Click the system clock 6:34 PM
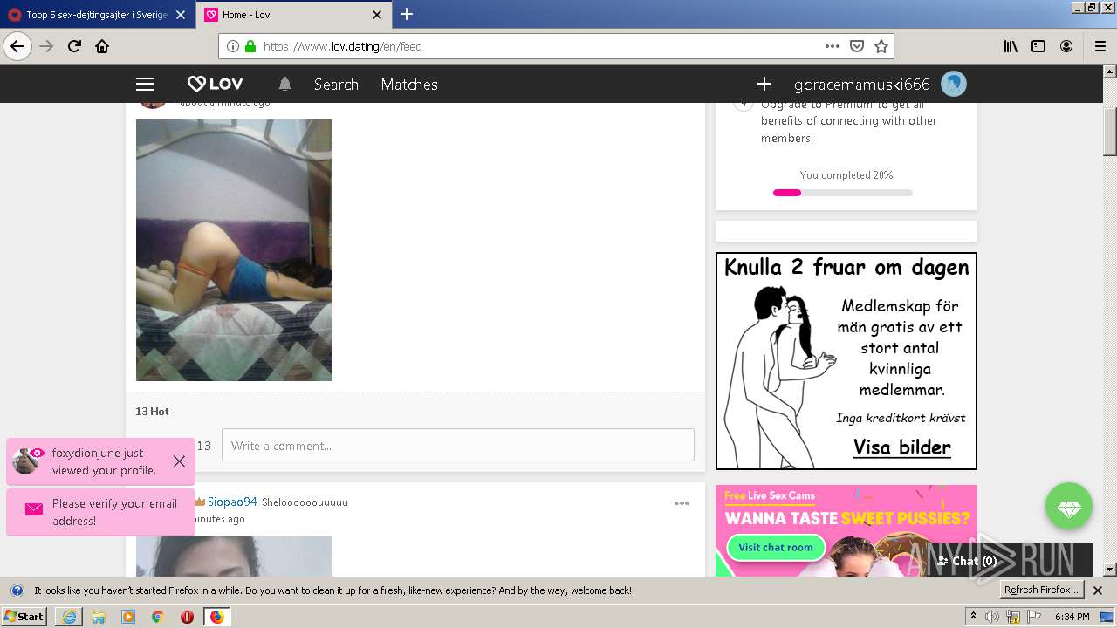Image resolution: width=1117 pixels, height=628 pixels. (x=1072, y=617)
